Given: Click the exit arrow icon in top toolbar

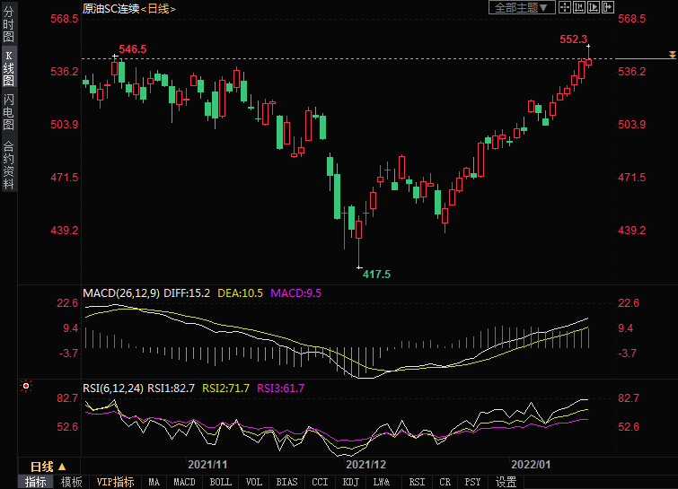Looking at the screenshot, I should tap(608, 8).
